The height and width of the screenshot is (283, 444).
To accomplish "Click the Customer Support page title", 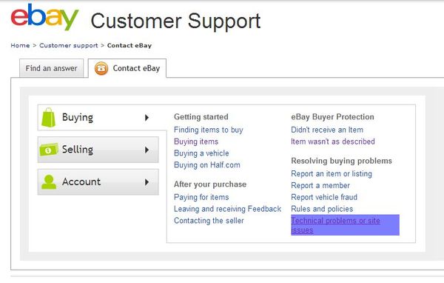I will [x=175, y=21].
